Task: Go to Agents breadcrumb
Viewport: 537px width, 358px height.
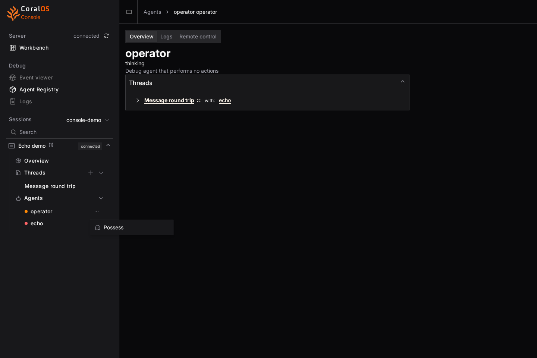Action: point(152,12)
